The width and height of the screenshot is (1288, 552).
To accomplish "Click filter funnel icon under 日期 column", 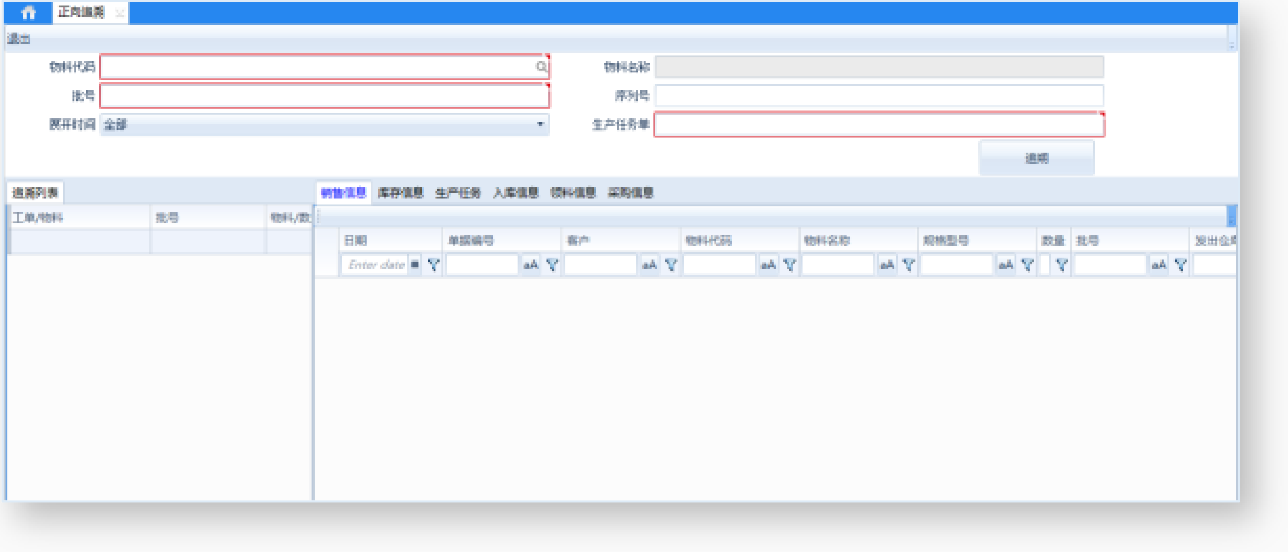I will click(434, 265).
